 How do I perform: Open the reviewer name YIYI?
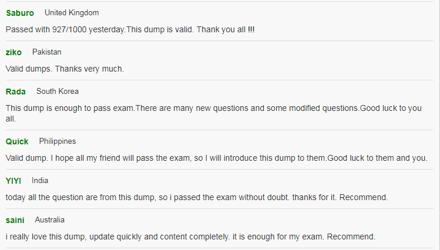point(13,181)
